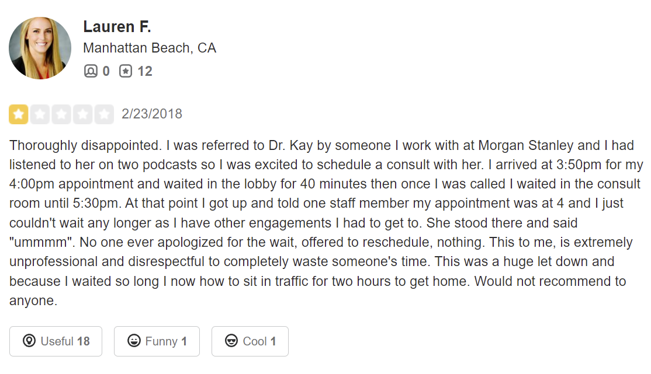Image resolution: width=651 pixels, height=374 pixels.
Task: Click the friend count number 0
Action: (106, 71)
